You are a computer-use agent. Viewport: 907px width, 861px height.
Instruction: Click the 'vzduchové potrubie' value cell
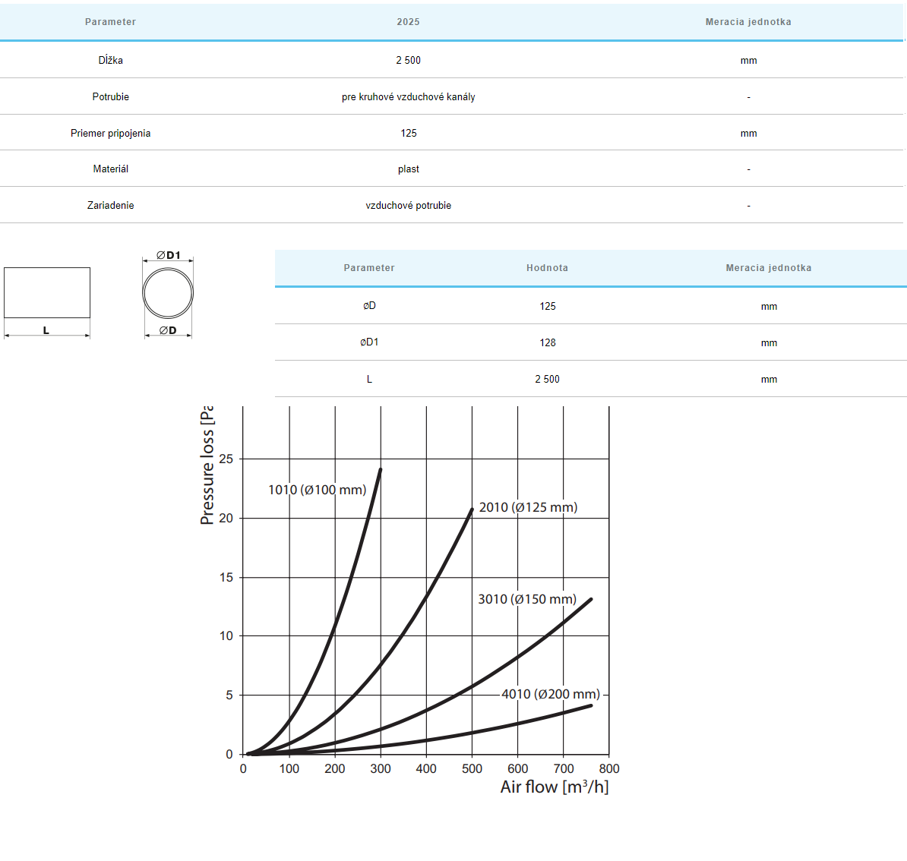point(408,205)
